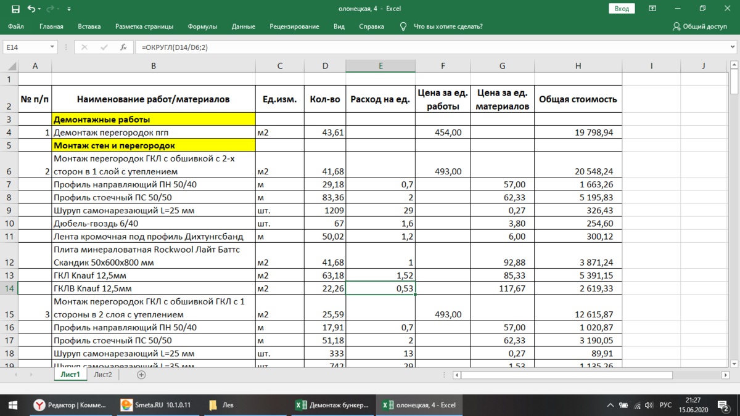The width and height of the screenshot is (740, 416).
Task: Open the Данные ribbon tab
Action: [244, 27]
